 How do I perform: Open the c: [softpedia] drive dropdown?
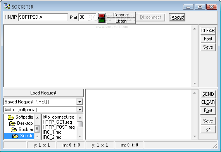pos(79,110)
